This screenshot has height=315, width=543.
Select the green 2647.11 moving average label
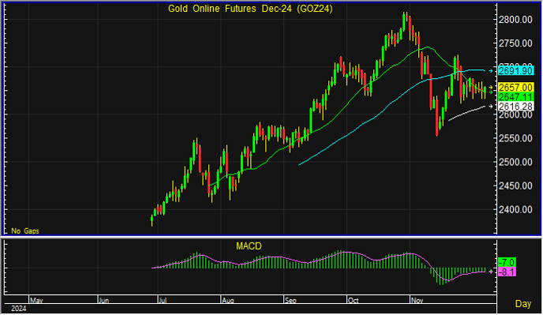(x=515, y=96)
